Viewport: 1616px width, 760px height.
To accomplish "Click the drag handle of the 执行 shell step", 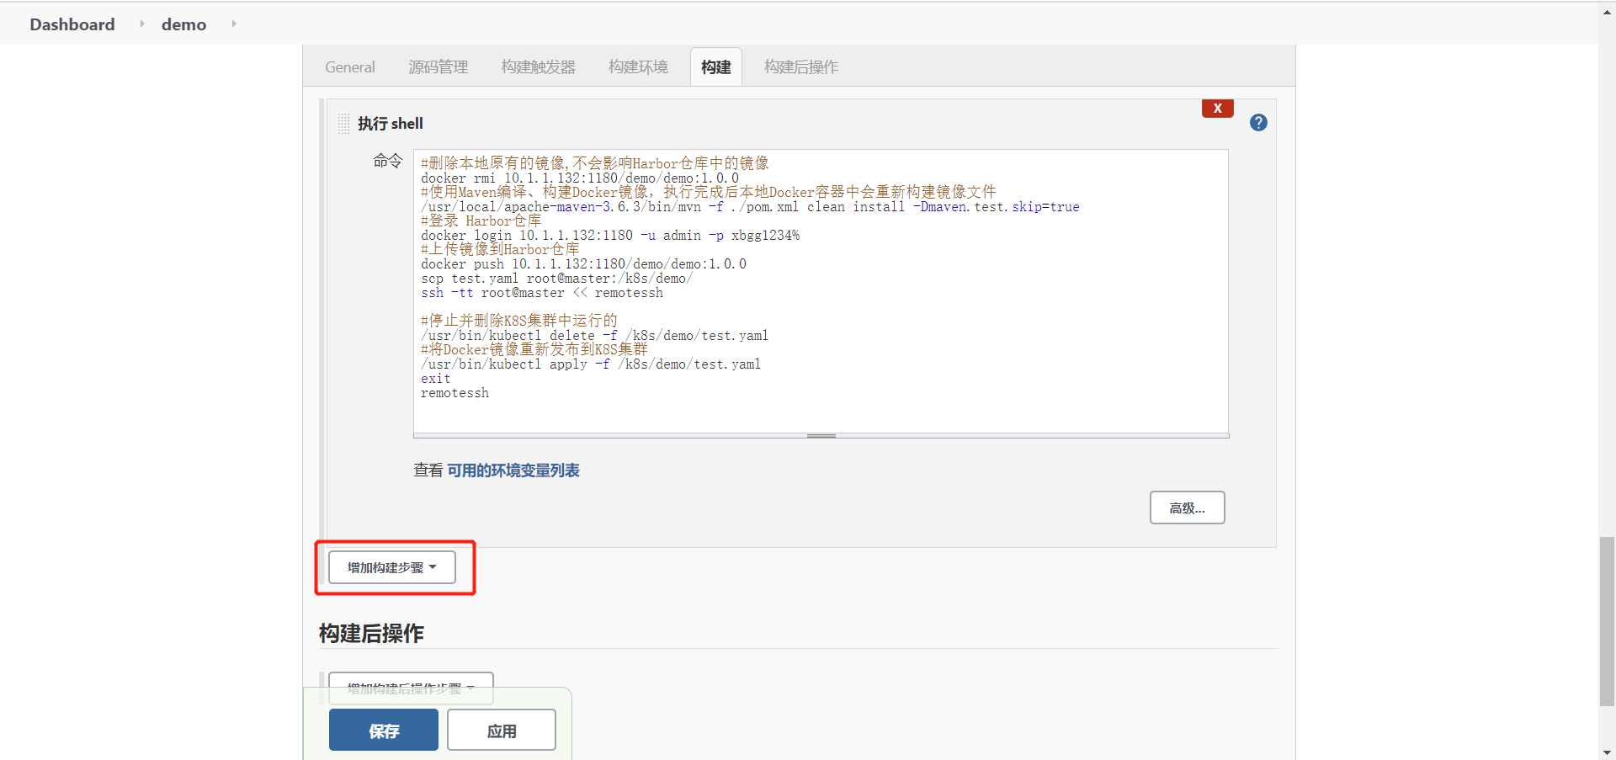I will coord(343,123).
